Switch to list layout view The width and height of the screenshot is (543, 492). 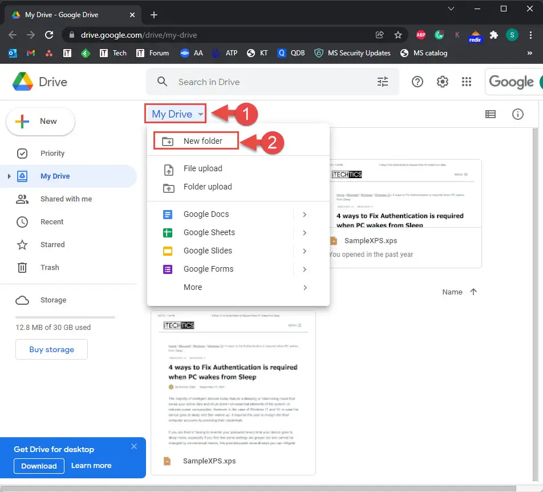491,114
